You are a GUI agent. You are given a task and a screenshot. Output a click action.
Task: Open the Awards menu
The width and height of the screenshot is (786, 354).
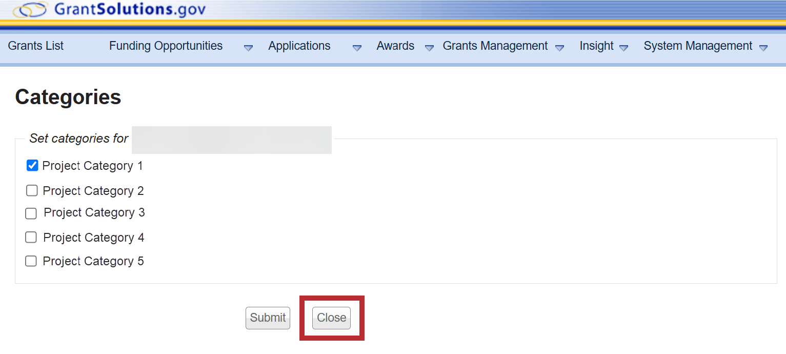point(395,46)
